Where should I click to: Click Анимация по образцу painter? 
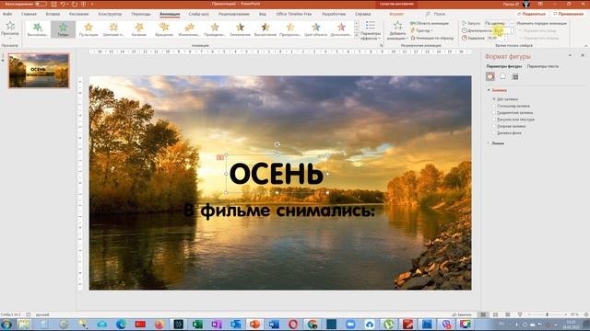tap(432, 38)
